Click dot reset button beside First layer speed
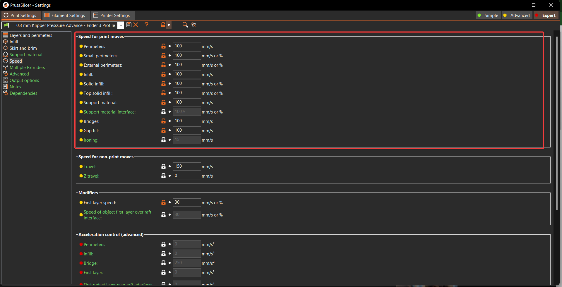562x287 pixels. pyautogui.click(x=169, y=202)
